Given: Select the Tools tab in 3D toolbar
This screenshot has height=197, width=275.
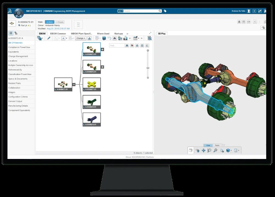Looking at the screenshot, I should click(217, 145).
